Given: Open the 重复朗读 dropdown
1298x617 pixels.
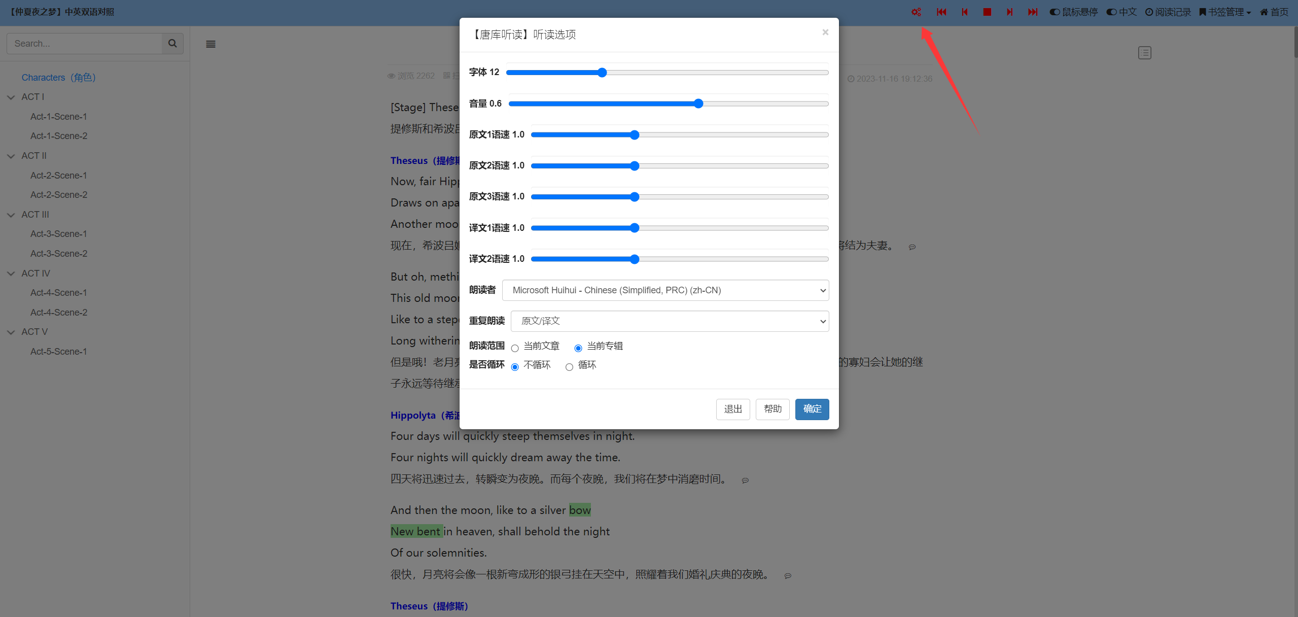Looking at the screenshot, I should (670, 321).
